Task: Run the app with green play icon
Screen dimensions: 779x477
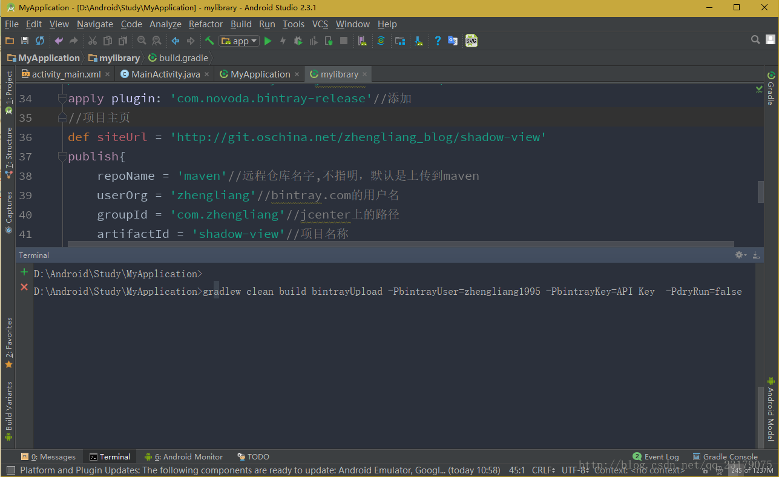Action: coord(268,41)
